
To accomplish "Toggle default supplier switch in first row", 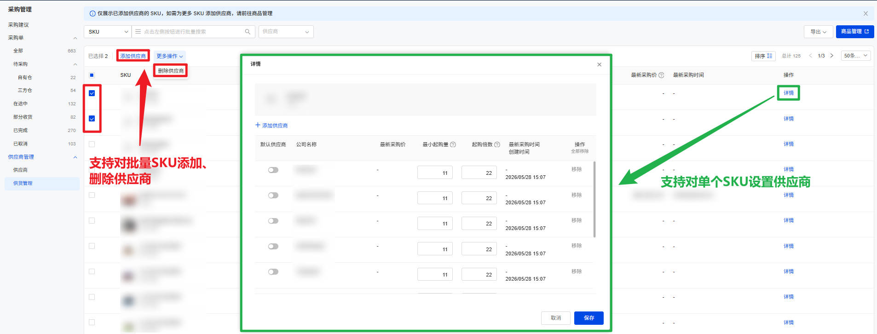I will pyautogui.click(x=273, y=170).
